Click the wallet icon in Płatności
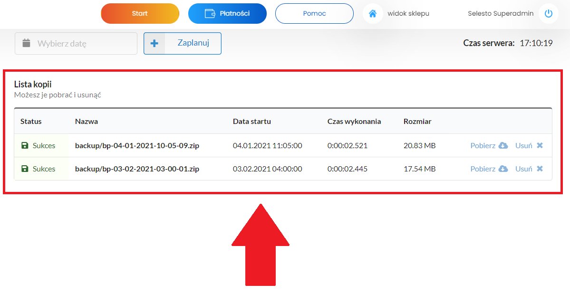The width and height of the screenshot is (570, 303). (210, 13)
